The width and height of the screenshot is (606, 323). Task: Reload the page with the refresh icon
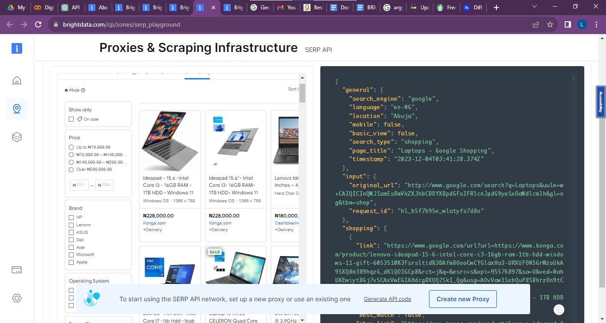pyautogui.click(x=38, y=24)
